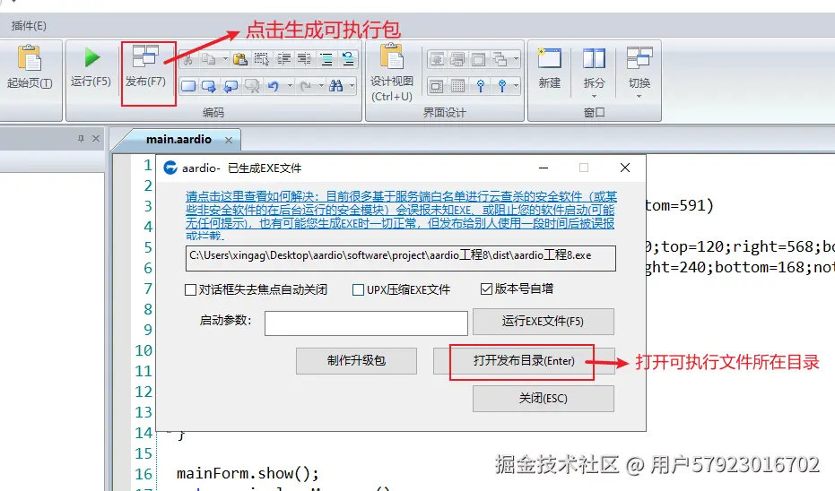835x491 pixels.
Task: Enable UPX压缩EXE文件 checkbox
Action: click(359, 290)
